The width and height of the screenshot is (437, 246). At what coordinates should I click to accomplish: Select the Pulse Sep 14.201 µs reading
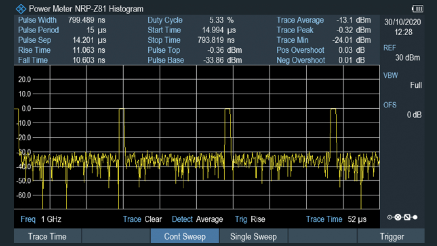click(62, 40)
